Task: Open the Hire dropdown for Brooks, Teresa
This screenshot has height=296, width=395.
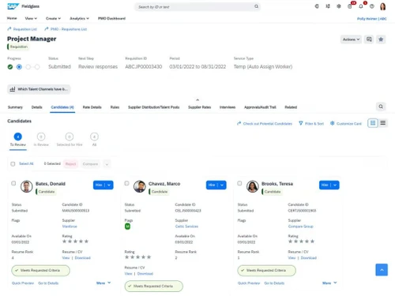Action: click(335, 185)
